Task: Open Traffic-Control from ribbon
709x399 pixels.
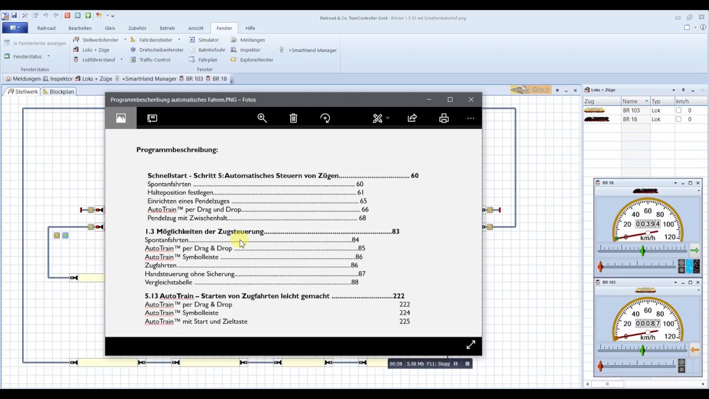Action: click(150, 60)
